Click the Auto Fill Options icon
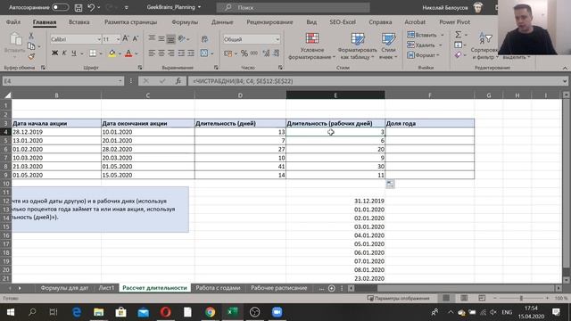Screen dimensions: 571x321 [x=390, y=185]
